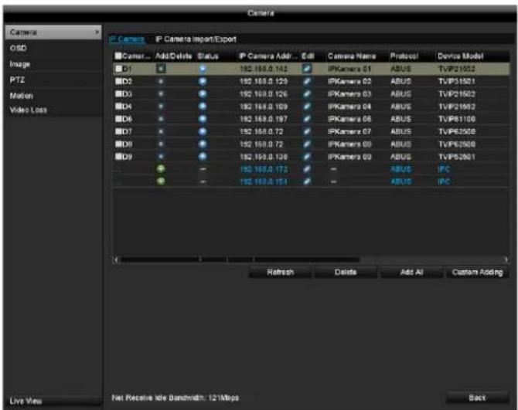The width and height of the screenshot is (518, 410).
Task: Click the right scroll arrow under the list
Action: pos(506,259)
